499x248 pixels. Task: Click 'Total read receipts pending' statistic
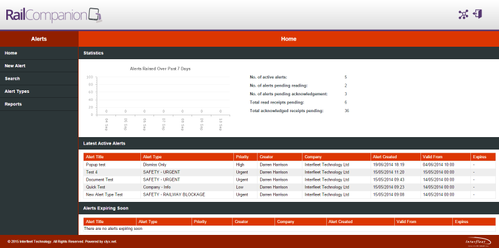(x=276, y=102)
